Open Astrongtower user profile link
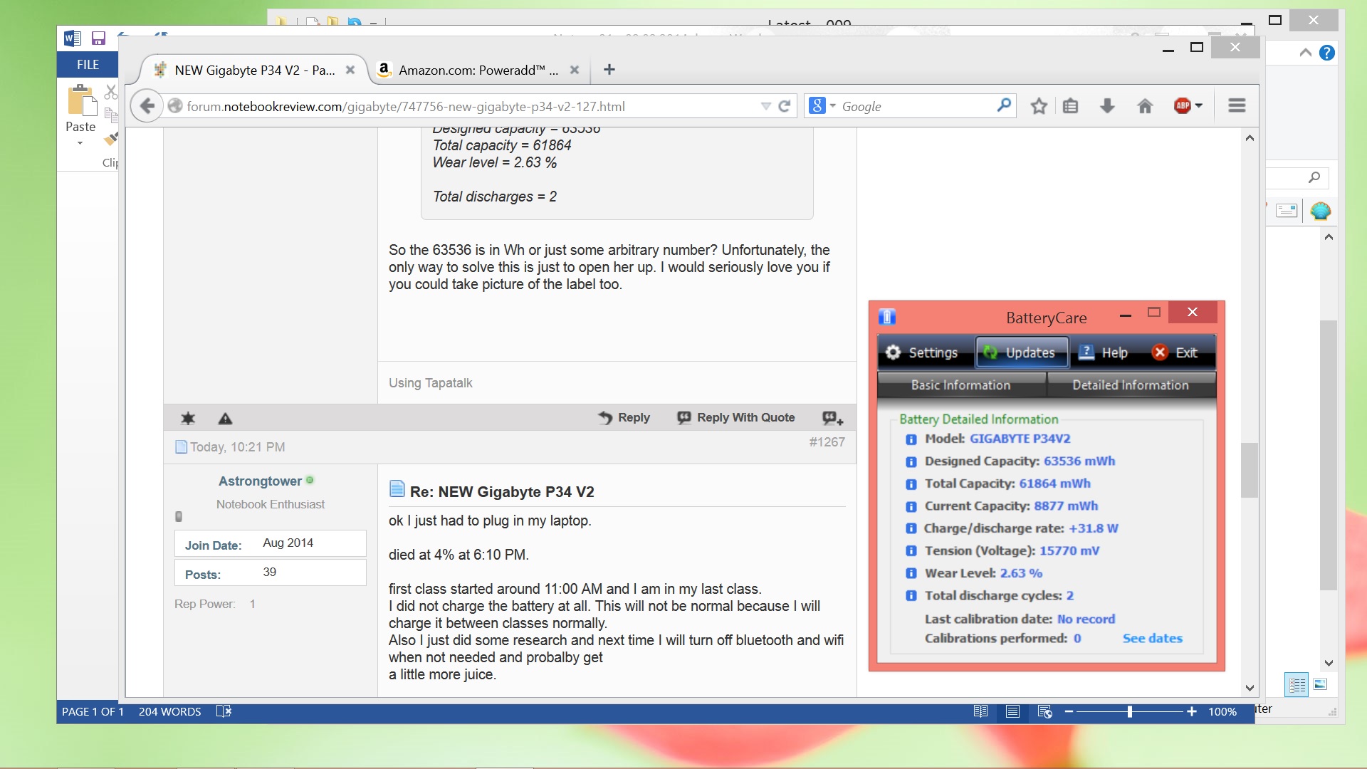 (260, 481)
